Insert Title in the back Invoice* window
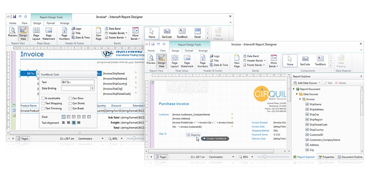 click(x=76, y=33)
